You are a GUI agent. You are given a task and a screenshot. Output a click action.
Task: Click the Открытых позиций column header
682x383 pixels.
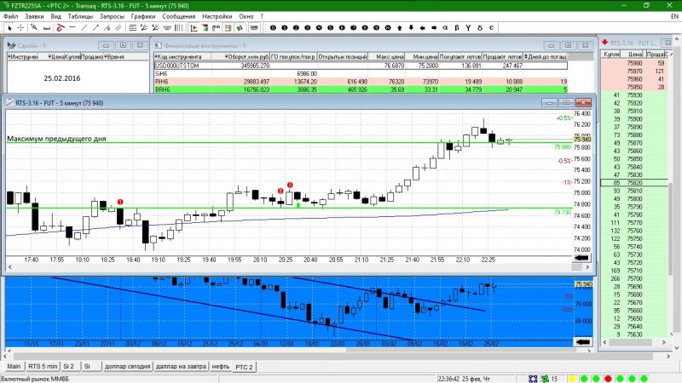[343, 57]
